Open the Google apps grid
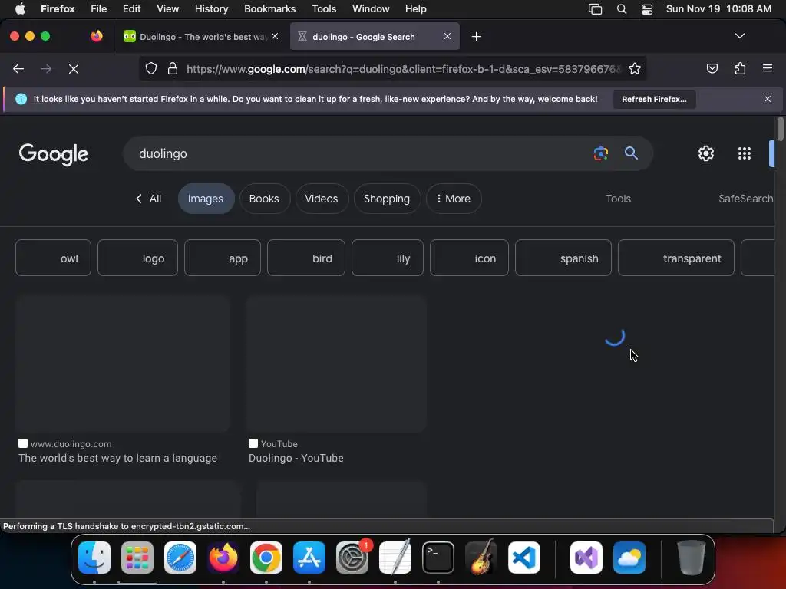The height and width of the screenshot is (589, 786). point(745,153)
